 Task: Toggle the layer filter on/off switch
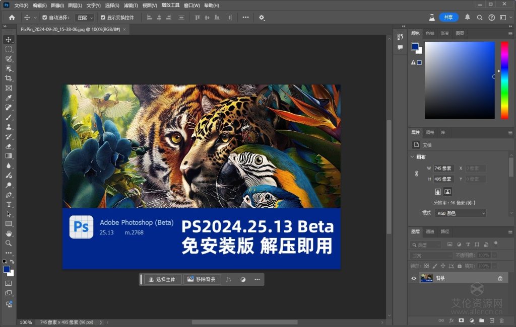point(496,243)
